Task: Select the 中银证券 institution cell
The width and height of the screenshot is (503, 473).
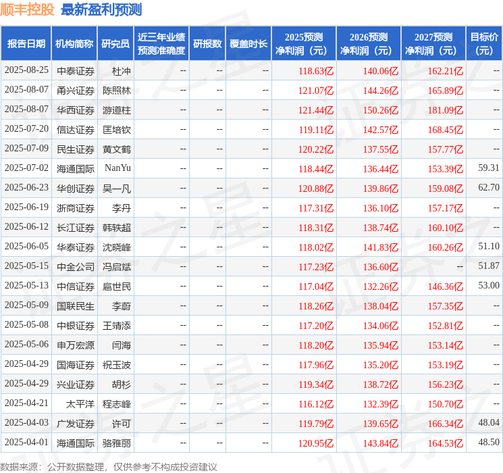Action: pyautogui.click(x=76, y=325)
